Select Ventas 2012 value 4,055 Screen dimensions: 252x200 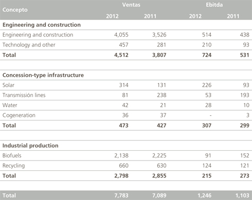pyautogui.click(x=121, y=35)
